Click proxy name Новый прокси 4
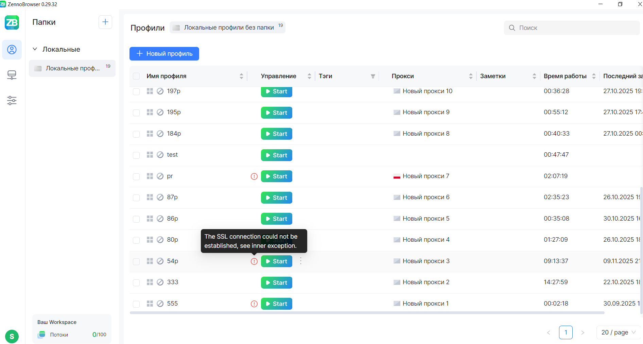This screenshot has height=344, width=643. 426,240
